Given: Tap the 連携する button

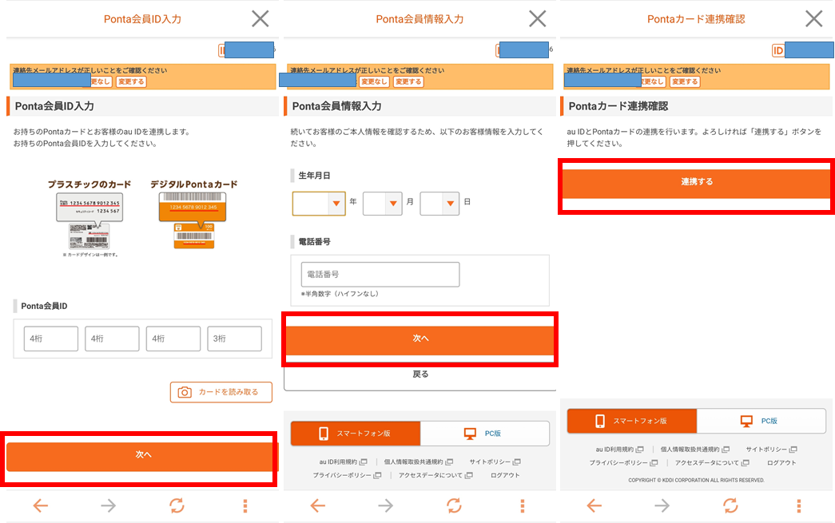Looking at the screenshot, I should pyautogui.click(x=697, y=184).
